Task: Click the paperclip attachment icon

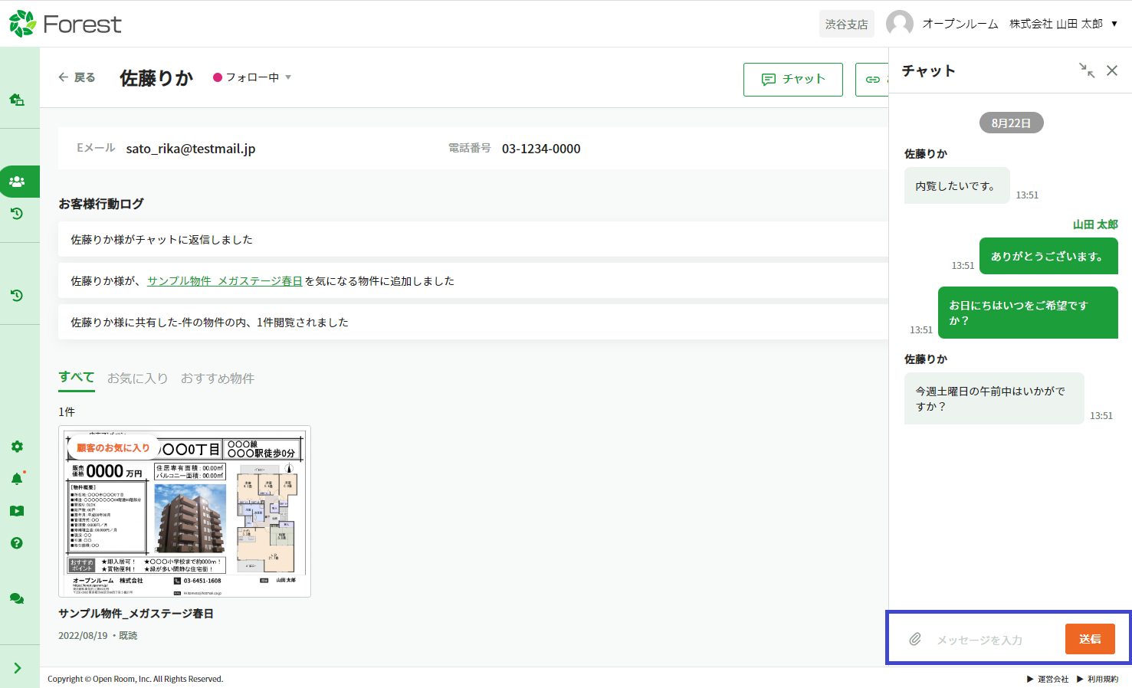Action: point(915,639)
